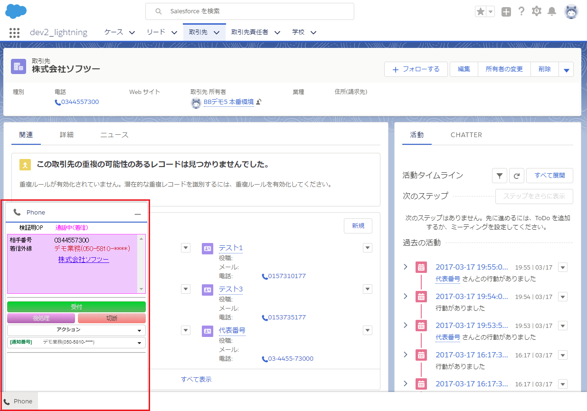Expand the 2017-03-17 19:55 activity entry
The width and height of the screenshot is (587, 411).
405,267
